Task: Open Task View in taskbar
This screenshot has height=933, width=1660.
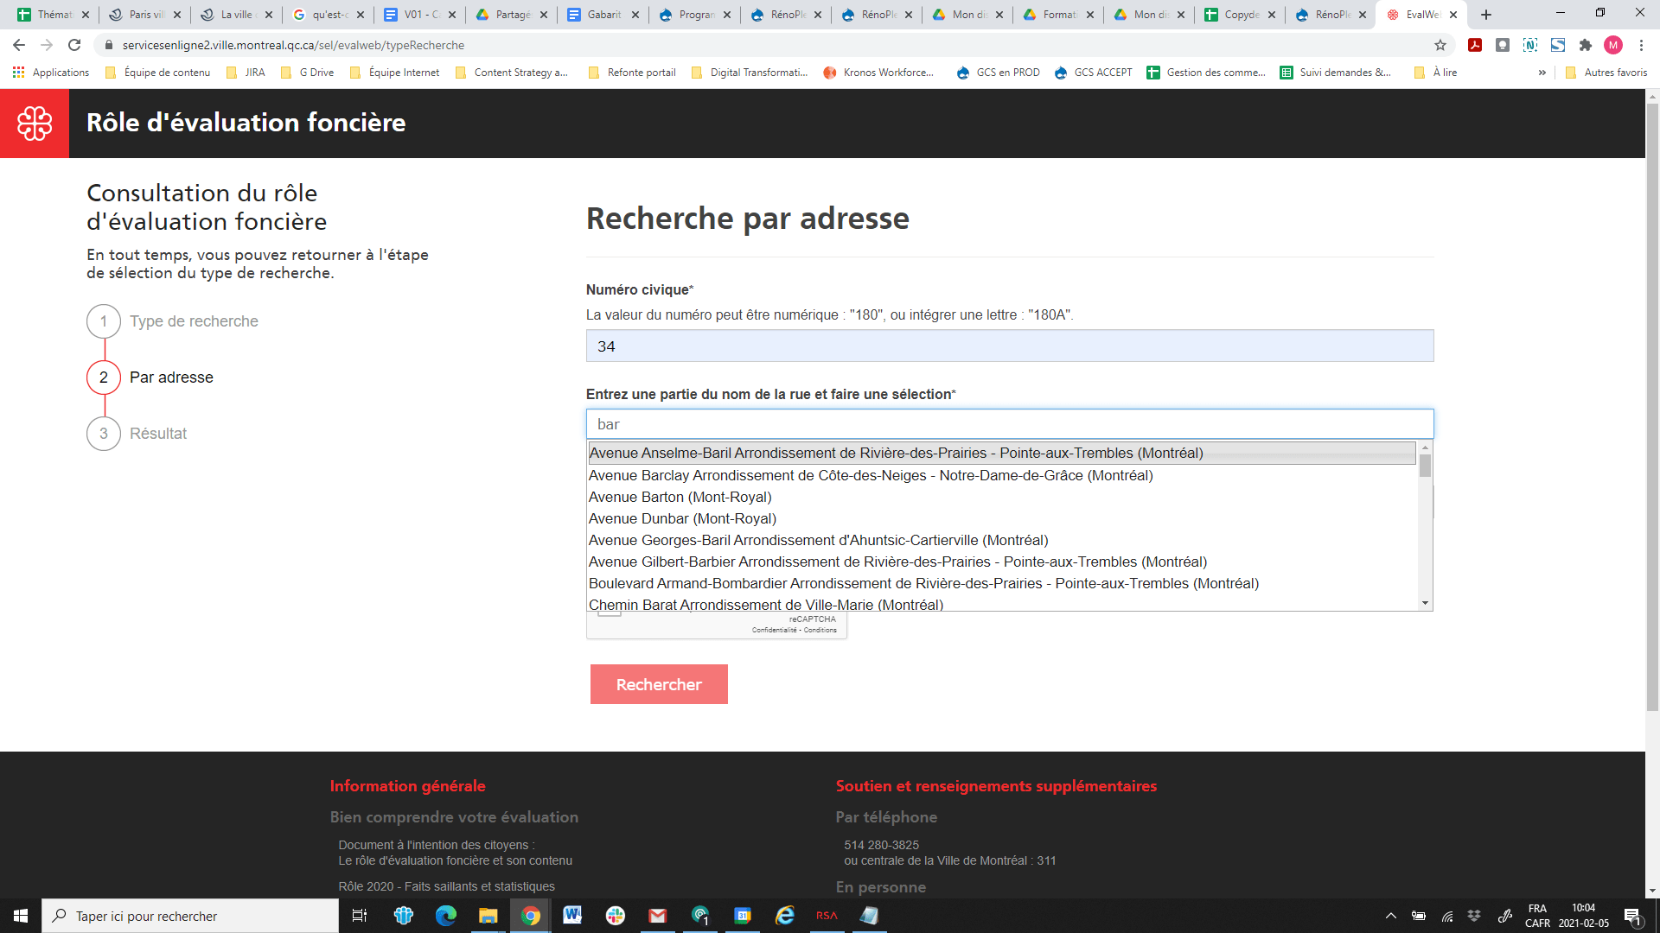Action: [360, 916]
